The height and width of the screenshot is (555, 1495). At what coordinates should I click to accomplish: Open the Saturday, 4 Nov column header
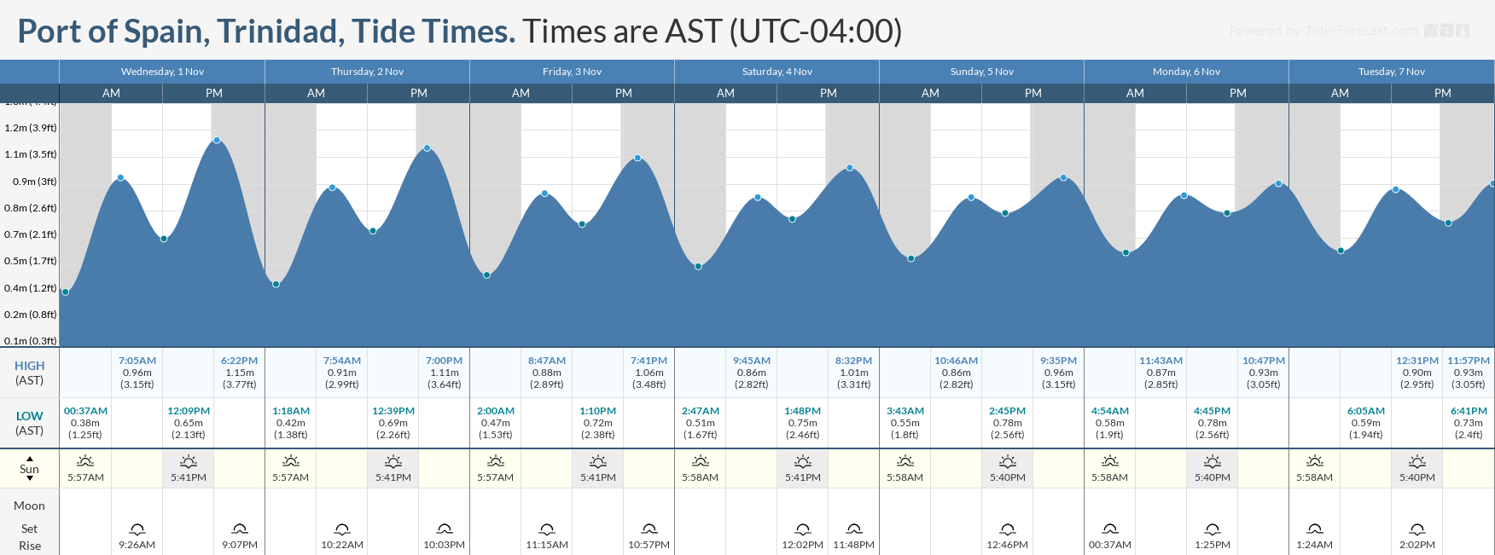point(777,72)
